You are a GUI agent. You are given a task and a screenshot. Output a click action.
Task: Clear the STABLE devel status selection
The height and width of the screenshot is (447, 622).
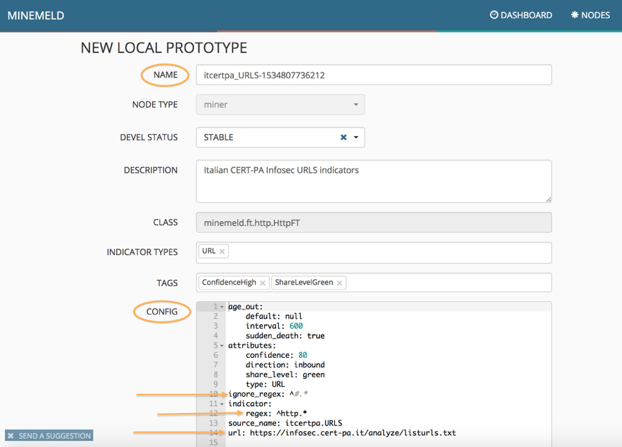pos(343,137)
